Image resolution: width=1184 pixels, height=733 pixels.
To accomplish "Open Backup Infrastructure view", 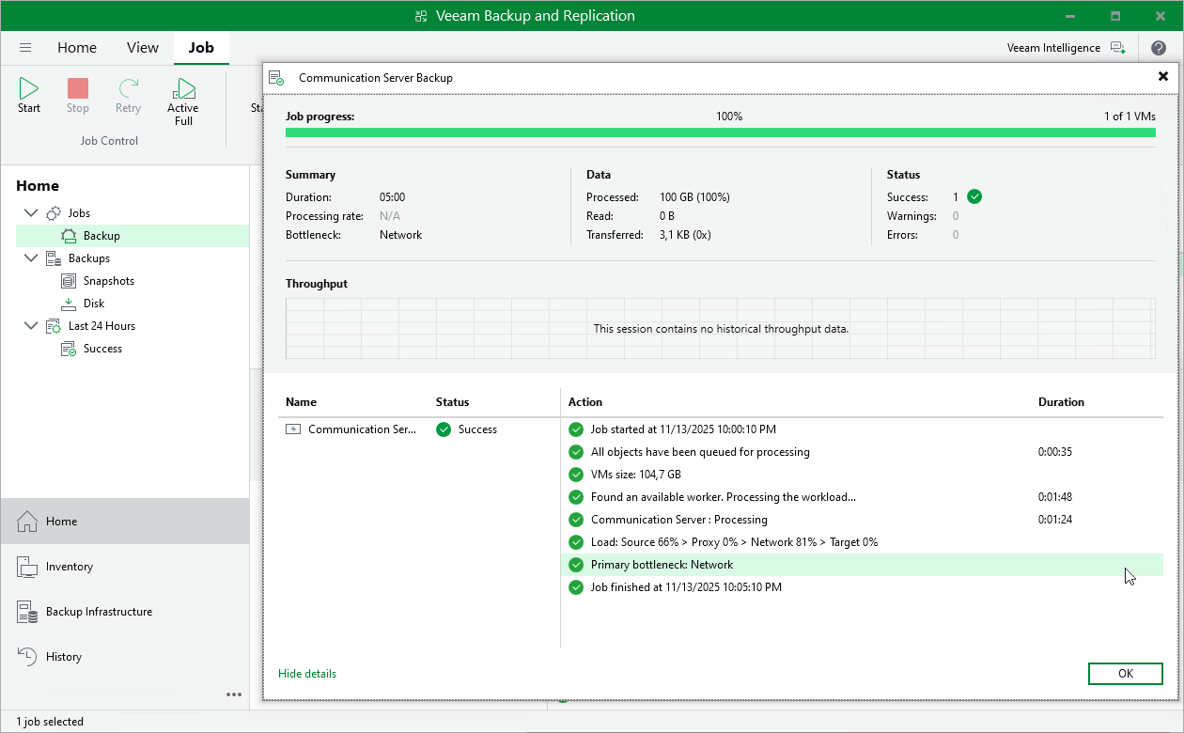I will pos(99,612).
